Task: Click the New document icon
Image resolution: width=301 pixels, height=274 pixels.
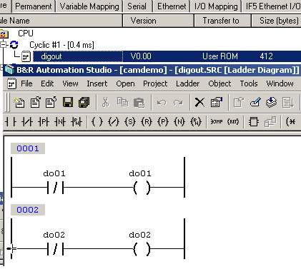Action: click(x=19, y=103)
